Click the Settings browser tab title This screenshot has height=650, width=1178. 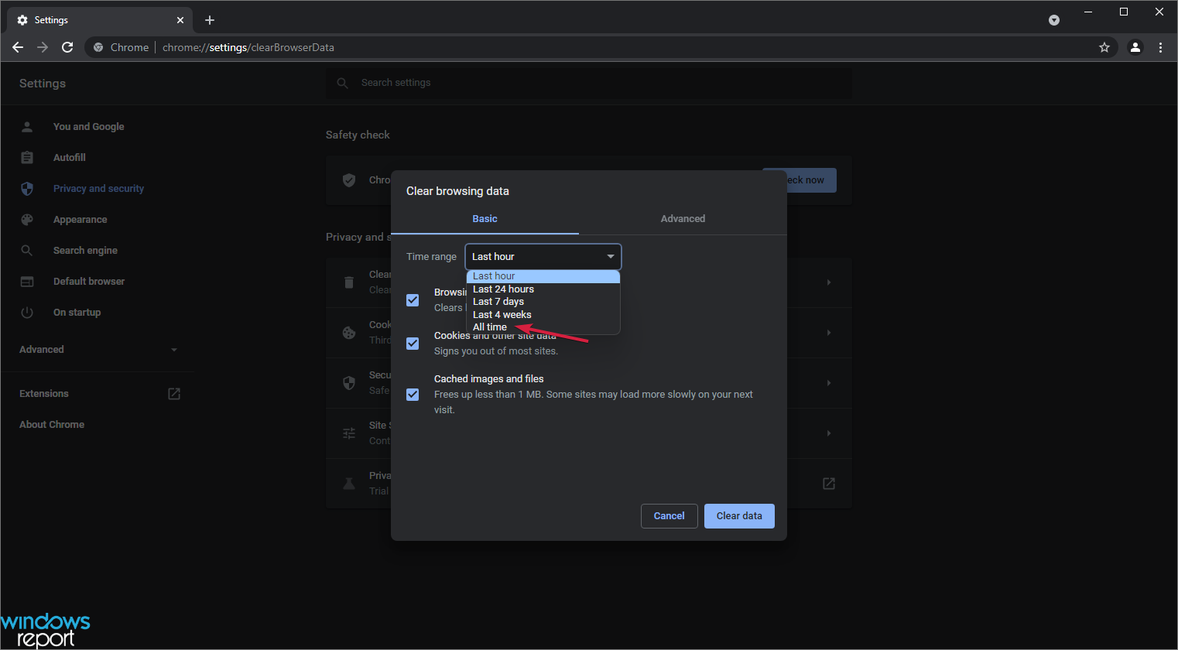pos(51,20)
